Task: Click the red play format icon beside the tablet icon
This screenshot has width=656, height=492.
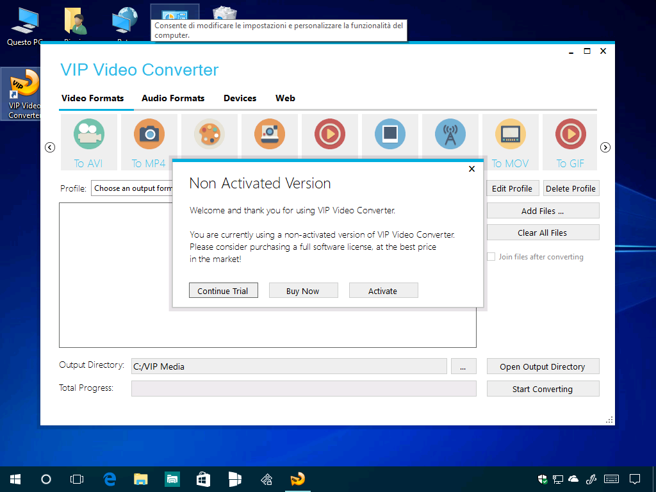Action: [330, 135]
